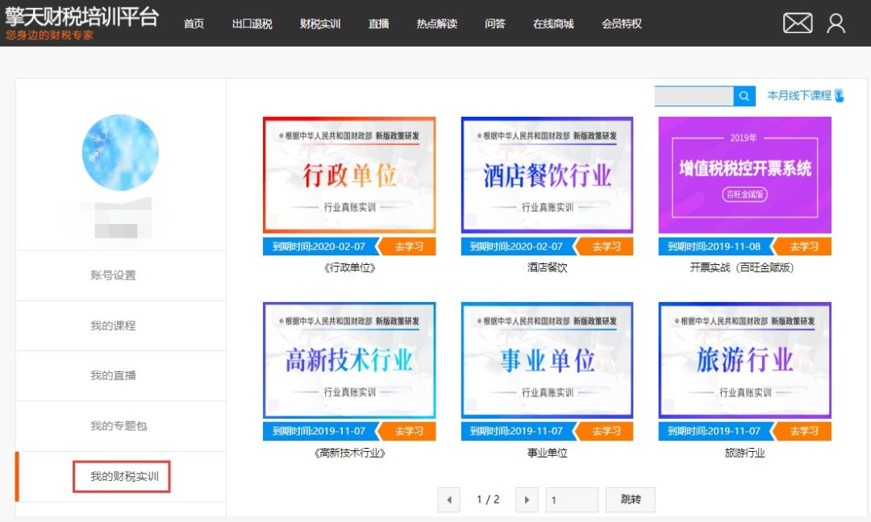Go to next page using right arrow
Screen dimensions: 871x522
tap(527, 499)
